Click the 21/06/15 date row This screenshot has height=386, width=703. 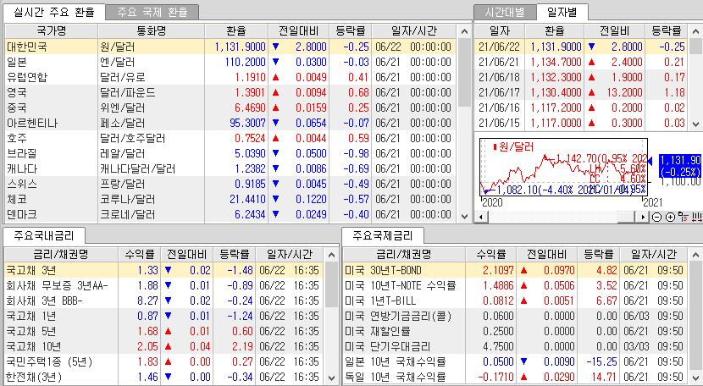pos(582,123)
